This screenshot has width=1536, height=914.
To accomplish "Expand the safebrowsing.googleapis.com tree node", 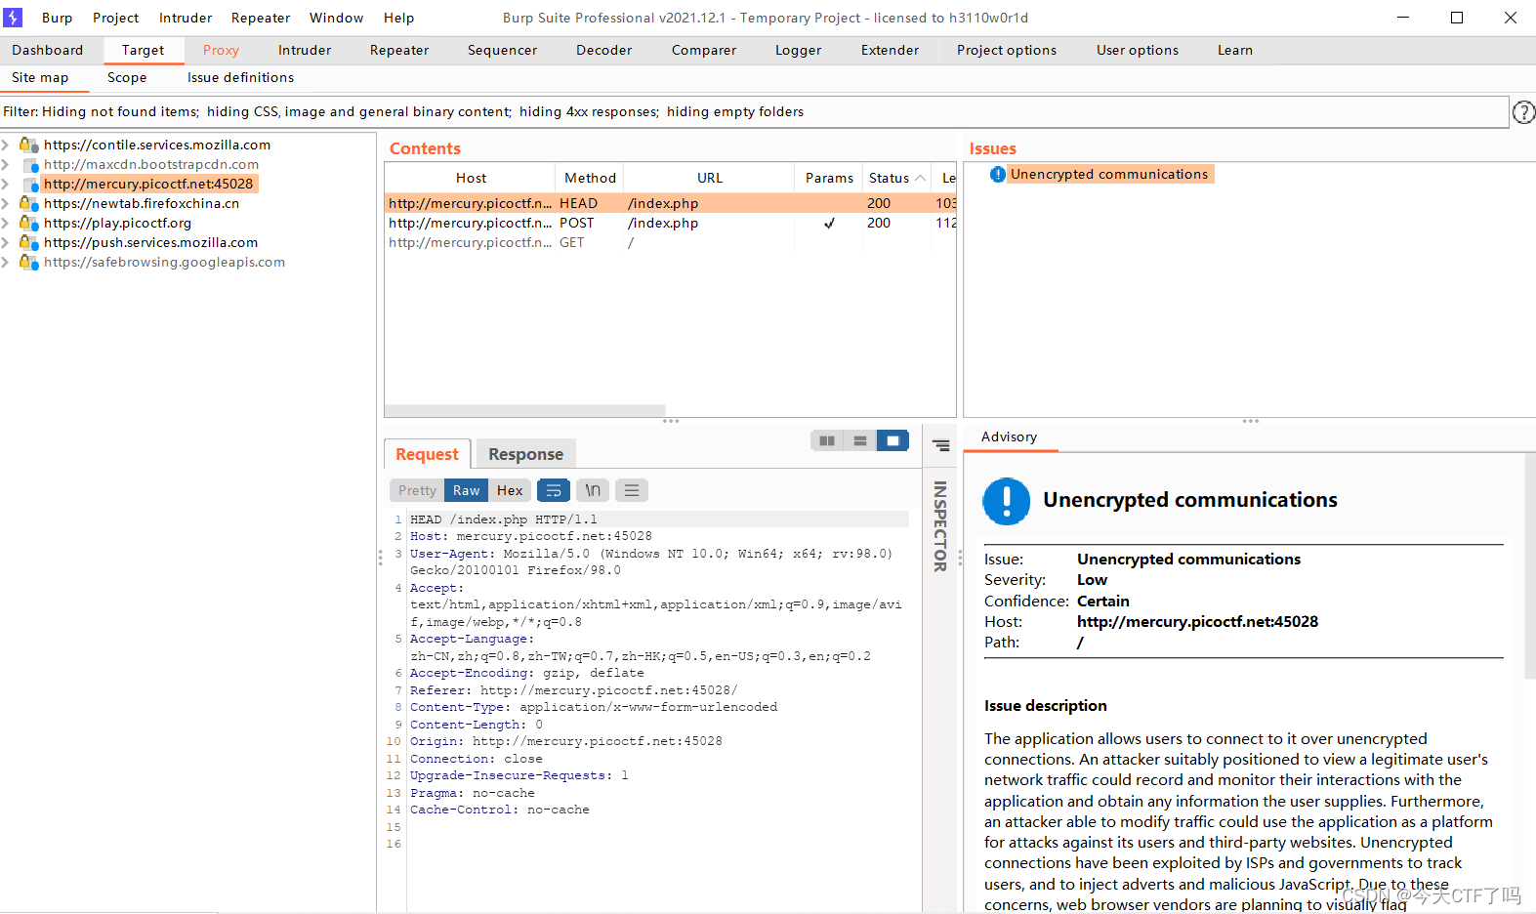I will pyautogui.click(x=6, y=262).
